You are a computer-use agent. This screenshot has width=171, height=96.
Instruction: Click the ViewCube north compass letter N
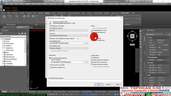(132, 31)
